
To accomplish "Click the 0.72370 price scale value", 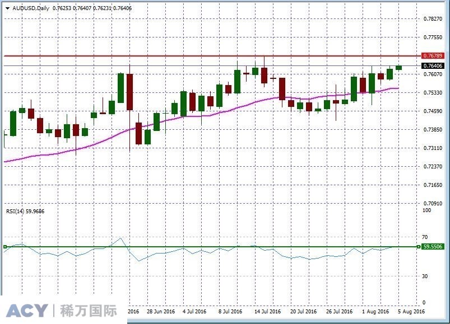I will coord(433,166).
